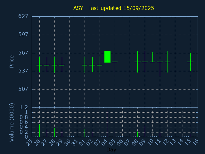Image resolution: width=205 pixels, height=154 pixels.
Task: Click the day label "06" on the x-axis
Action: (x=119, y=142)
